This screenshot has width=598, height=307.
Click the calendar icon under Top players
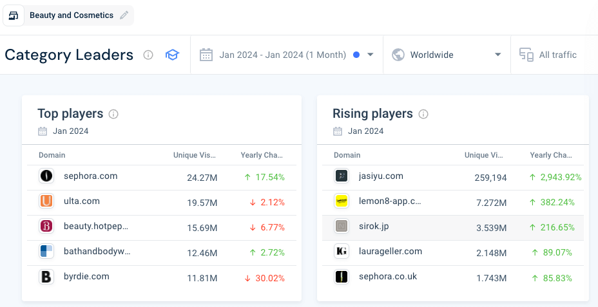tap(43, 131)
